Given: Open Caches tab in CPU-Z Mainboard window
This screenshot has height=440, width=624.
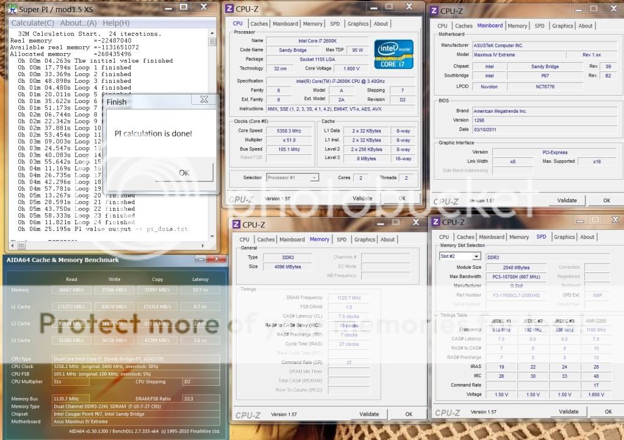Looking at the screenshot, I should (464, 26).
